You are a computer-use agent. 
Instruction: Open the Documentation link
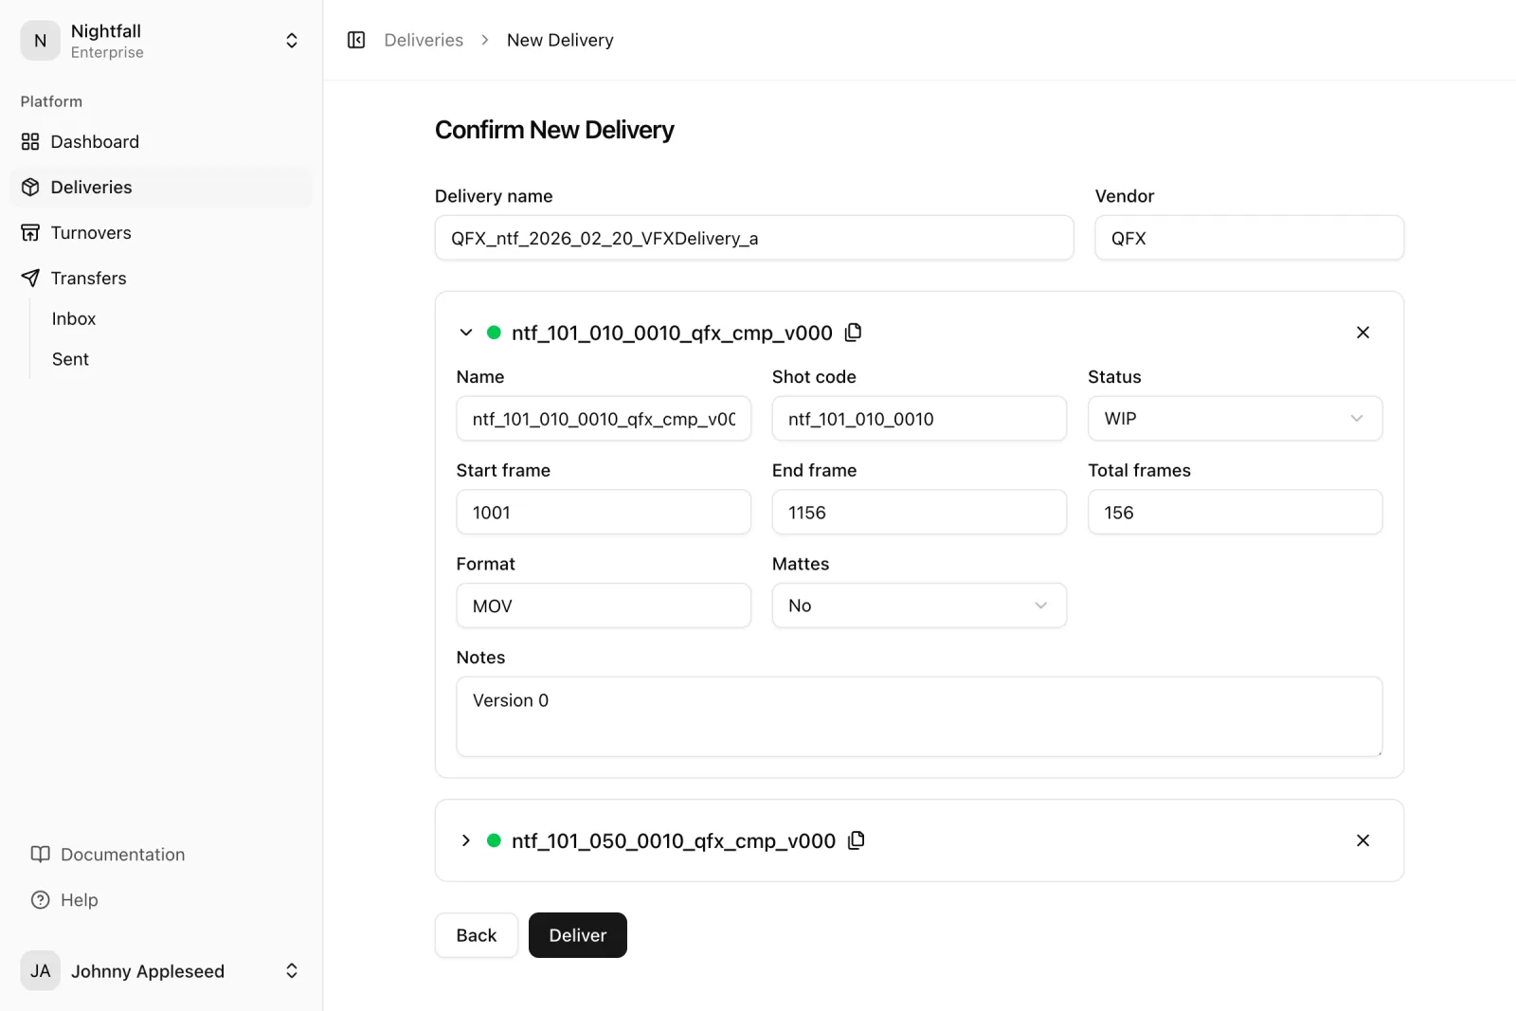click(108, 855)
